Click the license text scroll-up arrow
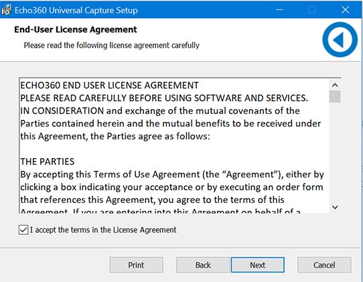This screenshot has height=282, width=363. point(335,85)
